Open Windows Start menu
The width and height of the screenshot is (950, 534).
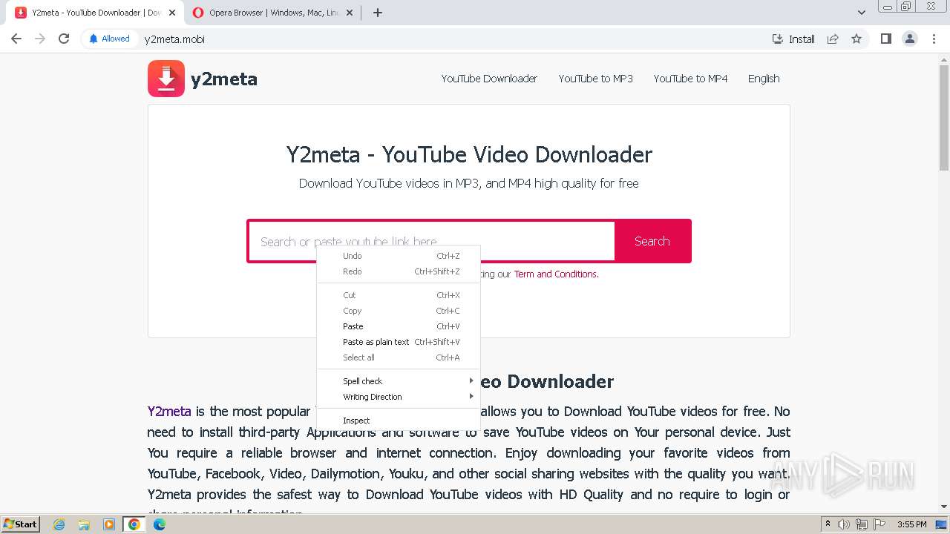pos(21,524)
